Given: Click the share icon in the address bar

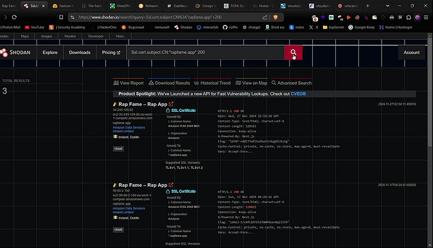Looking at the screenshot, I should [265, 17].
